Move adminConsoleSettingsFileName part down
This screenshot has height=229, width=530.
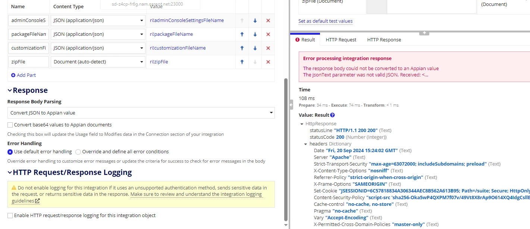pyautogui.click(x=255, y=21)
